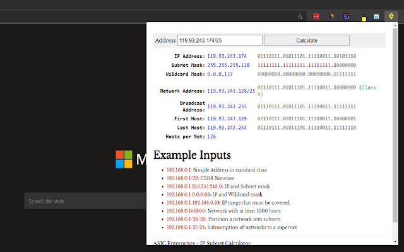This screenshot has width=404, height=252.
Task: Click example 192.168.0.1 255.255.248.0
Action: (x=195, y=186)
